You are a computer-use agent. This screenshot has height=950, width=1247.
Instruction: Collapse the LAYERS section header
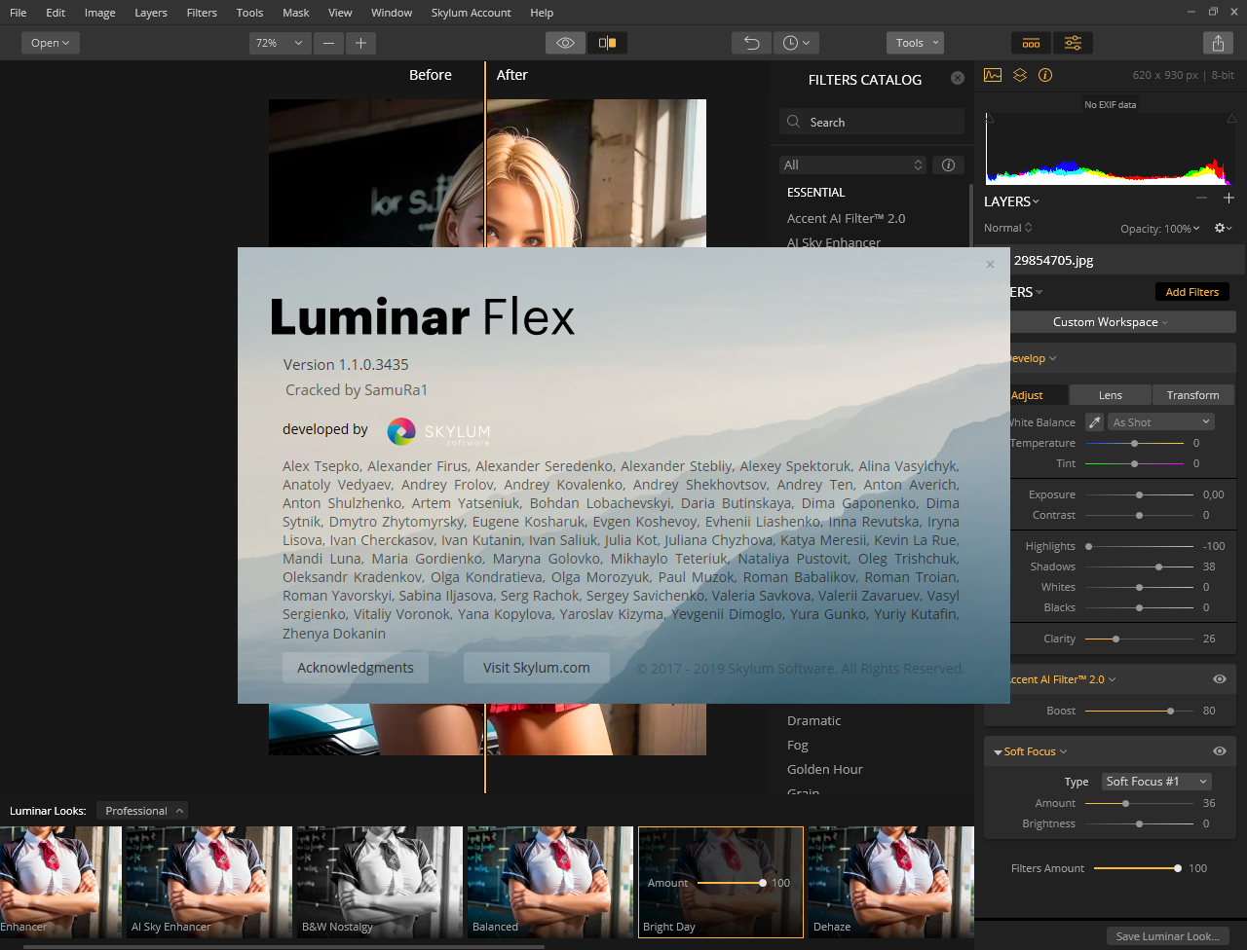[x=1011, y=201]
